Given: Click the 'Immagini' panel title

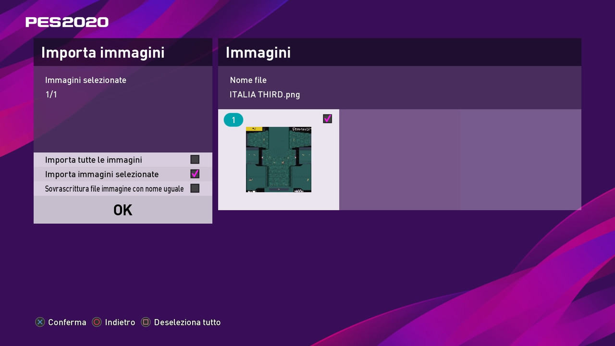Looking at the screenshot, I should 258,52.
